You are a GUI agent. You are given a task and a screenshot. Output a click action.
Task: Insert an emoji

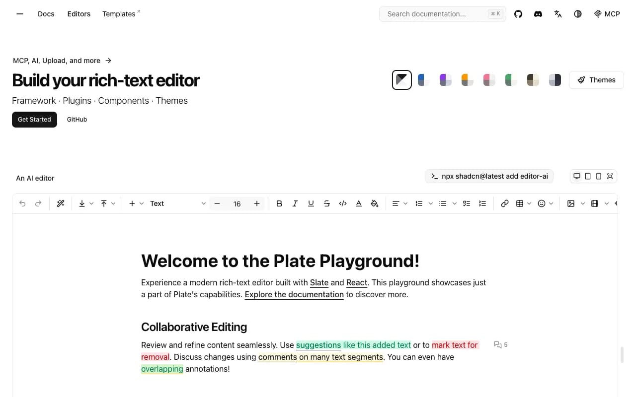(x=543, y=203)
